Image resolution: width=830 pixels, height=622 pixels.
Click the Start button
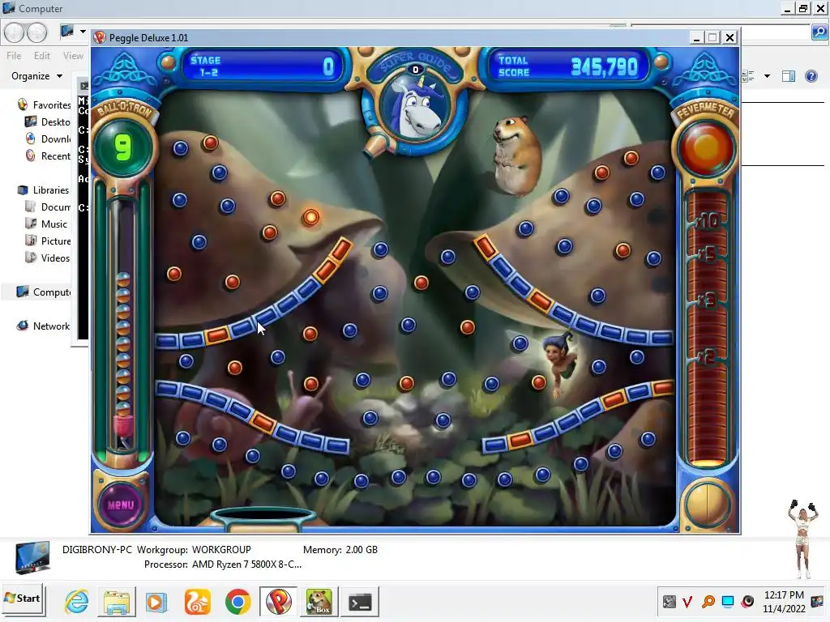coord(23,599)
